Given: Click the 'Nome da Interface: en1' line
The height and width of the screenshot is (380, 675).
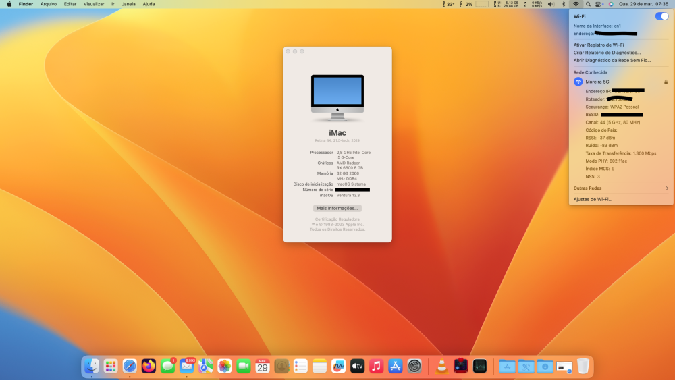Looking at the screenshot, I should (597, 26).
